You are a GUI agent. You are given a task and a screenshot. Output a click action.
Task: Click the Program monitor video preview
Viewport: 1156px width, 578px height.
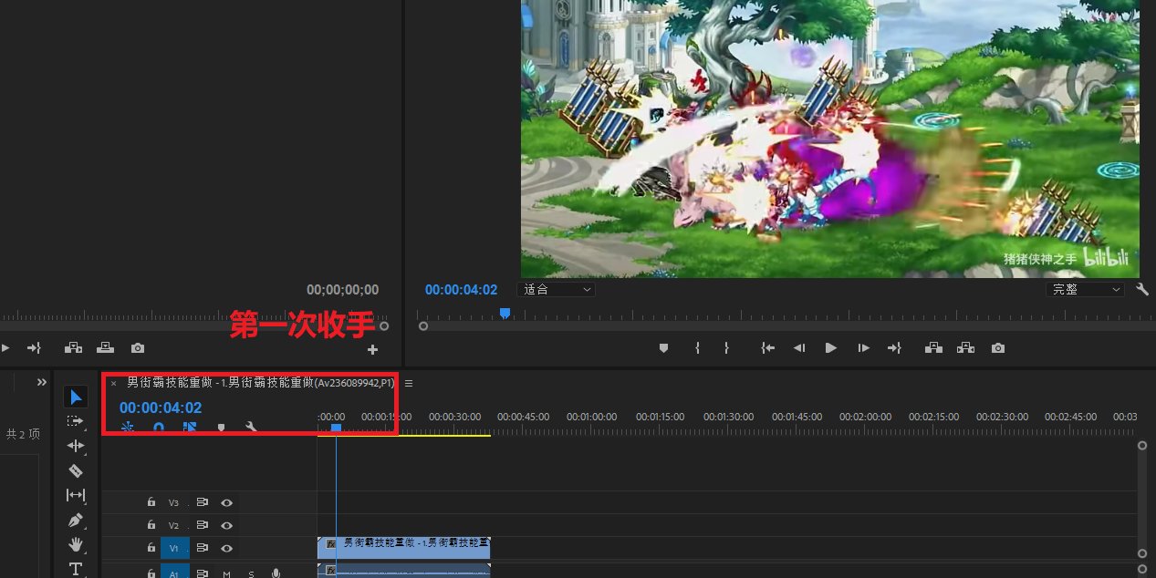(830, 139)
